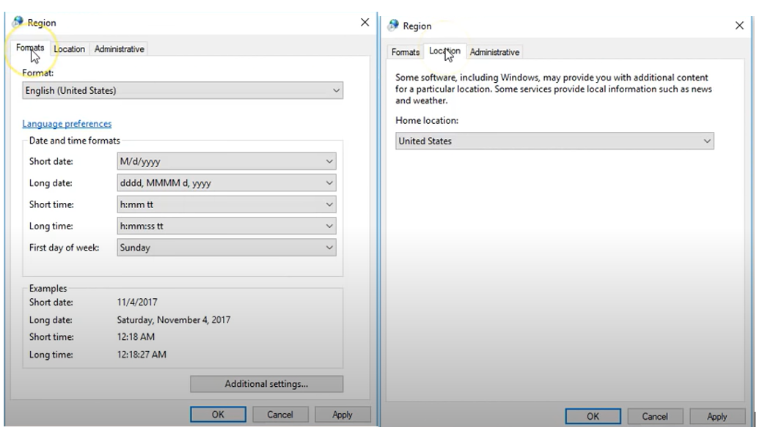Expand the Short date format dropdown

[226, 162]
